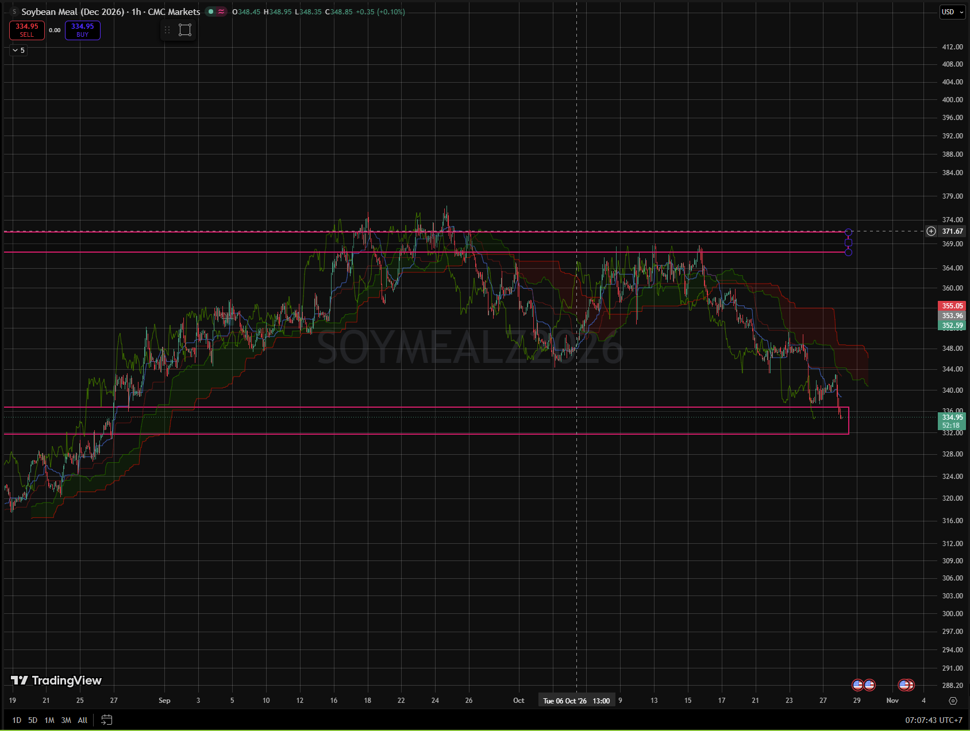970x731 pixels.
Task: Switch to the 1M time range
Action: (x=49, y=720)
